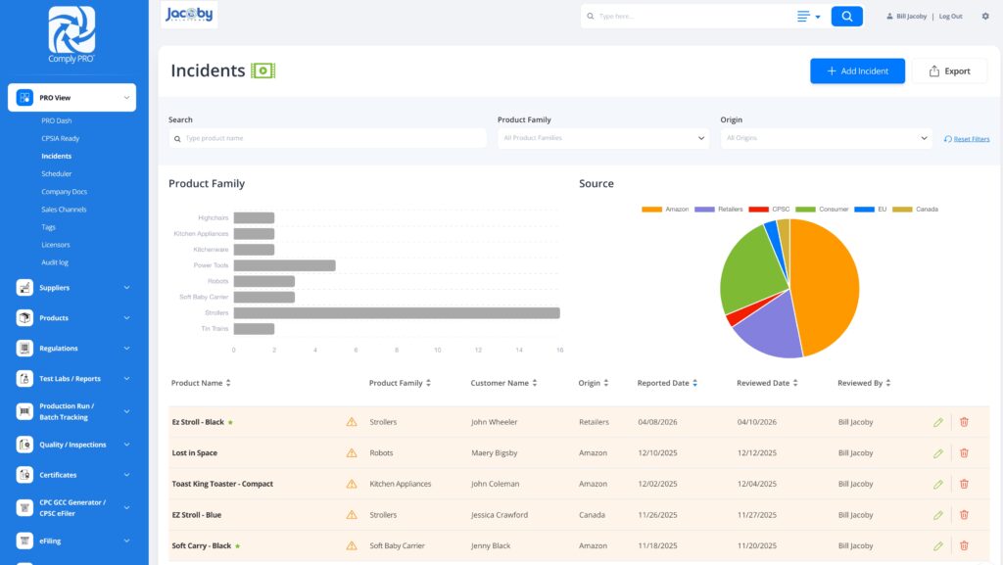This screenshot has width=1003, height=565.
Task: Open the Product Family filter dropdown
Action: (603, 138)
